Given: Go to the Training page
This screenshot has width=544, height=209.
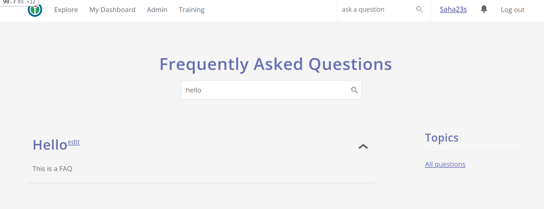Looking at the screenshot, I should pos(191,9).
